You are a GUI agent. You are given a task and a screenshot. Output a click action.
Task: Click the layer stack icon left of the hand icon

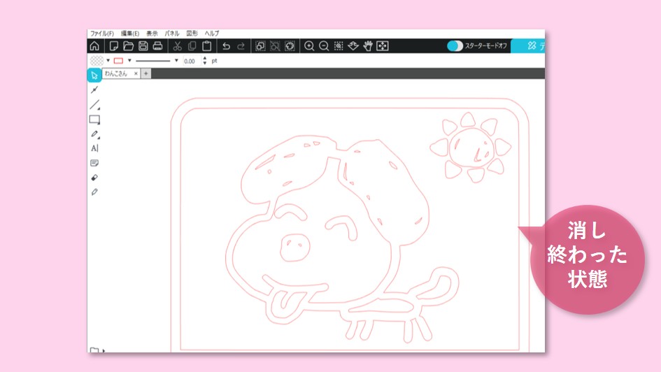point(353,46)
